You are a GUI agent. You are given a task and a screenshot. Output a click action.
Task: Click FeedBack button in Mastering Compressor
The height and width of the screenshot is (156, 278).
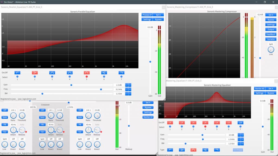click(271, 34)
